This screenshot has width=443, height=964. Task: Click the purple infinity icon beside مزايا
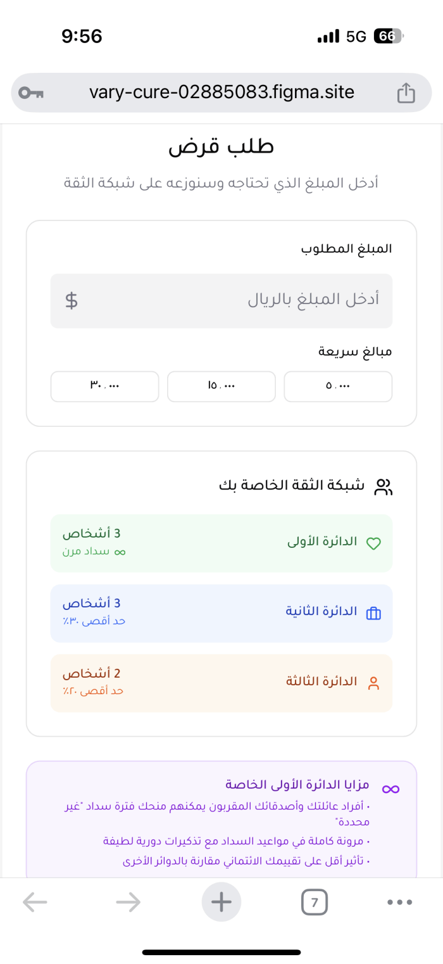390,789
